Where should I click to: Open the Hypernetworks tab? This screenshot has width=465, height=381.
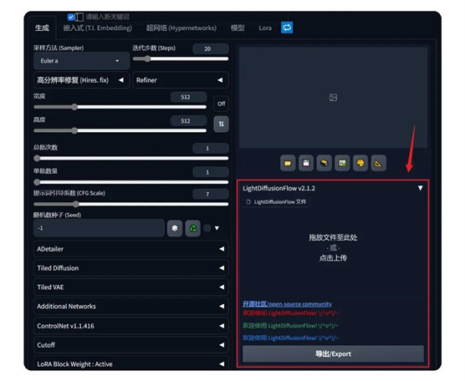(x=181, y=28)
